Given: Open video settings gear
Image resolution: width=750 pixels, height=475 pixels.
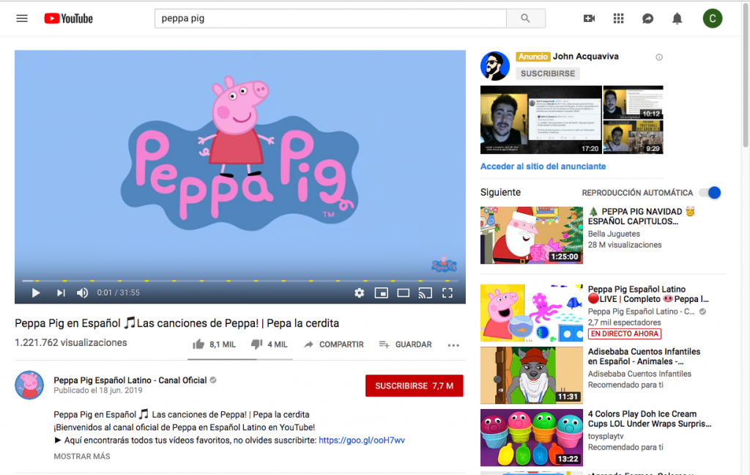Looking at the screenshot, I should coord(359,293).
